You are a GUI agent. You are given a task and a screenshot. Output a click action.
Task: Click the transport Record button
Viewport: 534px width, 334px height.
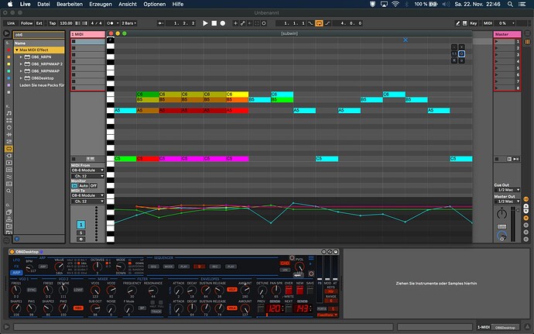point(224,23)
